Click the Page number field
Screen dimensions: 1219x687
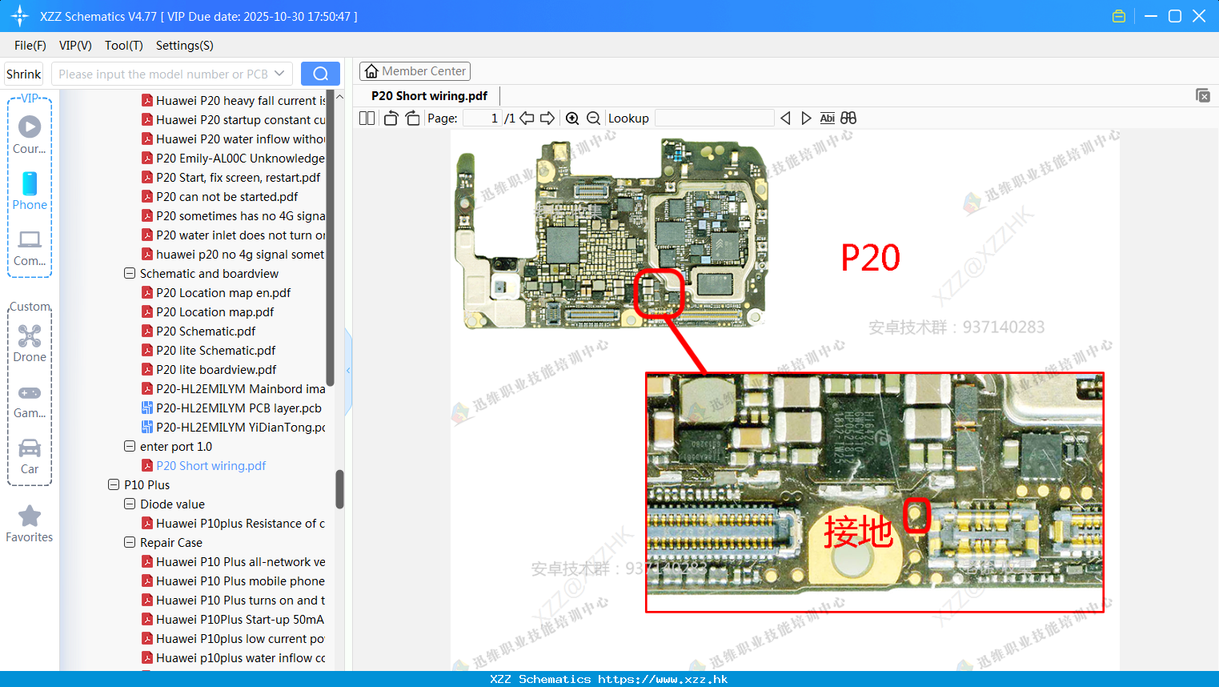click(483, 118)
